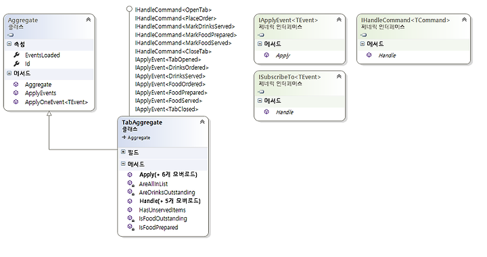Click the IApplyEvent<TabOpened> interface label
This screenshot has width=487, height=257.
click(168, 60)
